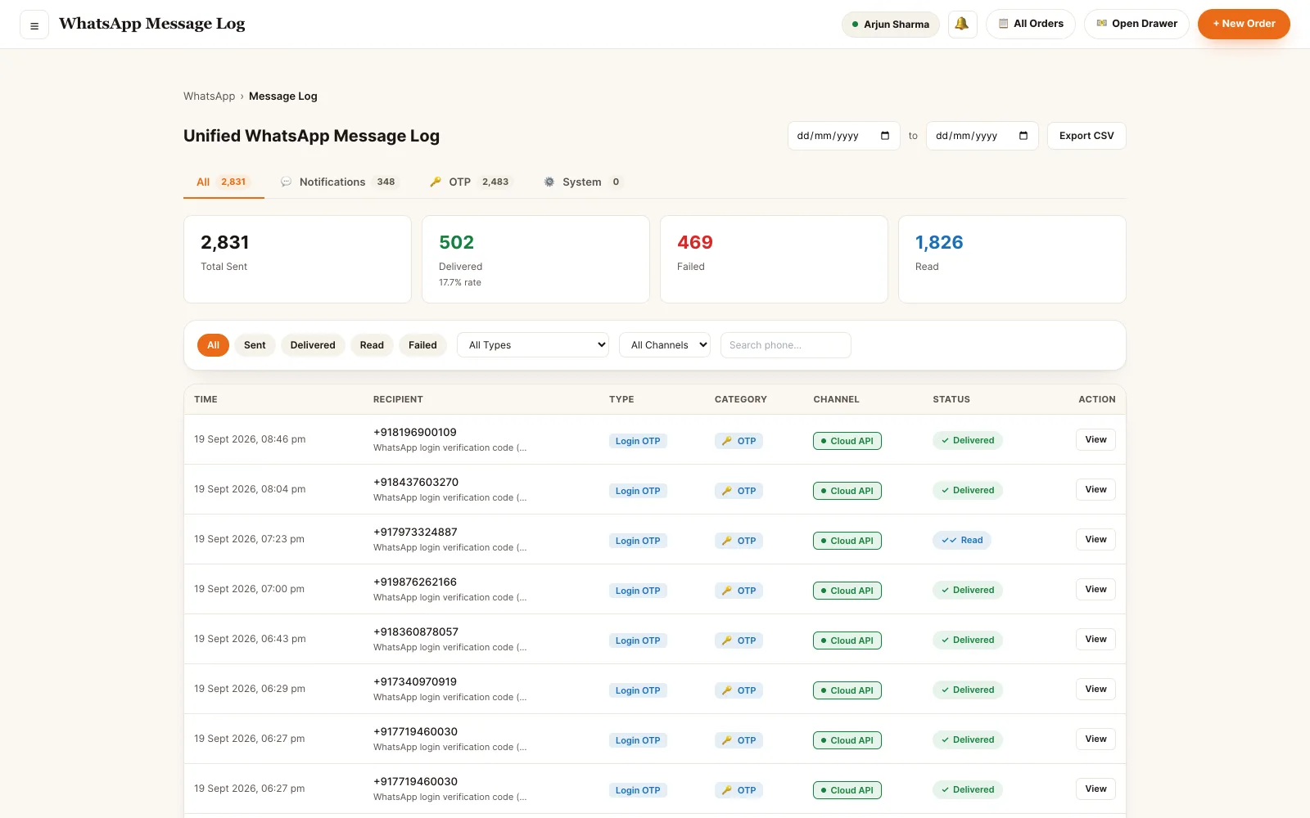Click the 1,826 Read stat card

[1012, 259]
